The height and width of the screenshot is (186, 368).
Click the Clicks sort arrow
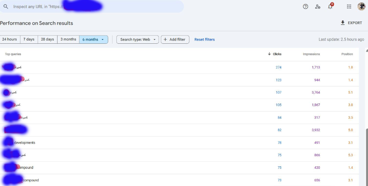(x=269, y=54)
